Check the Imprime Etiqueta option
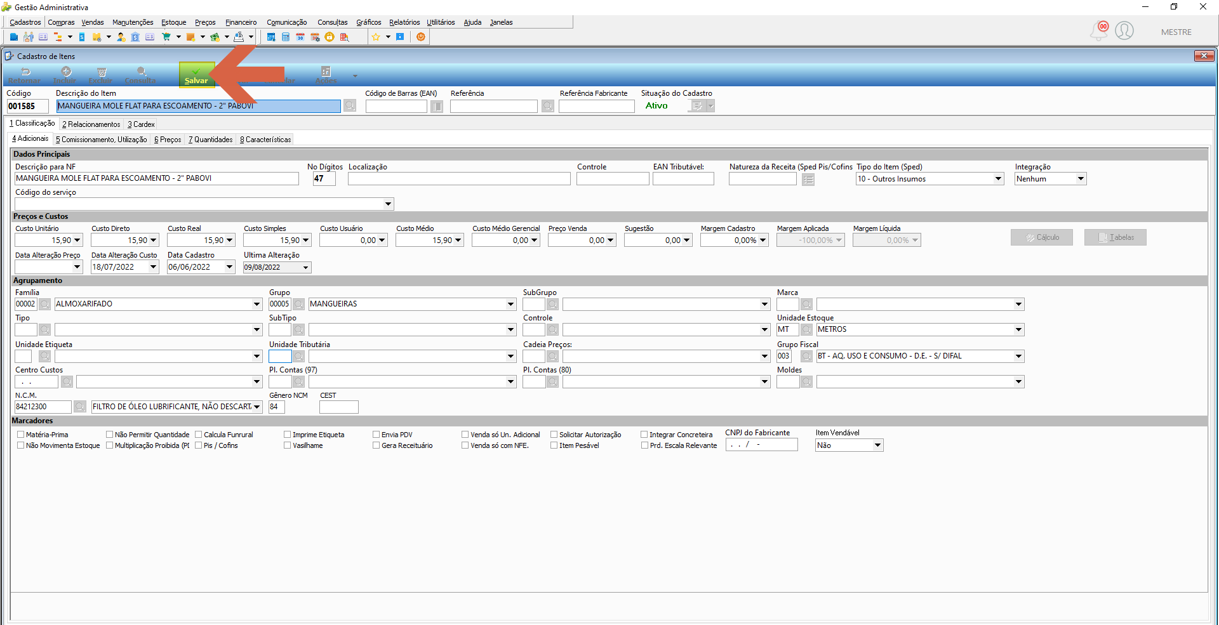This screenshot has width=1219, height=625. pyautogui.click(x=288, y=435)
